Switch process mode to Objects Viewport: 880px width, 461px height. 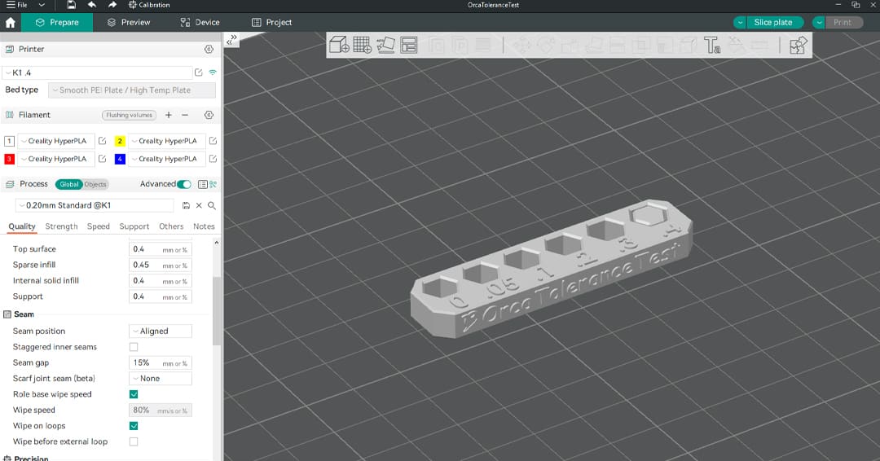pos(95,184)
